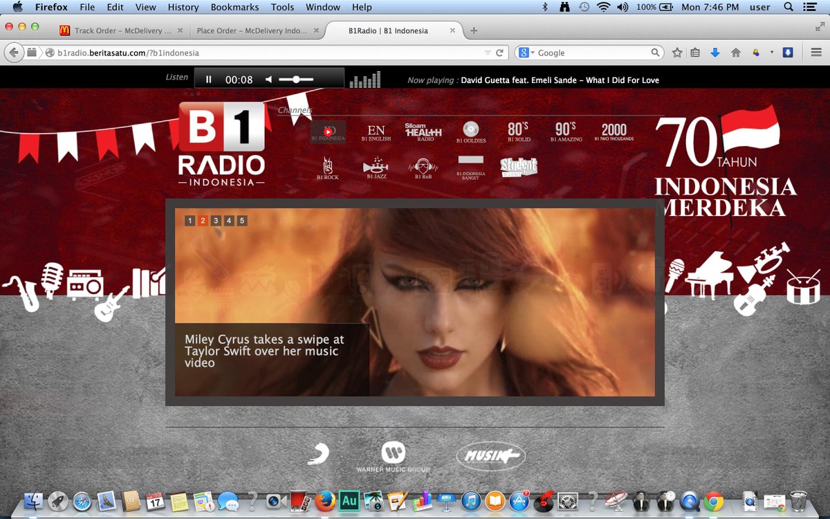Open the Tools menu
This screenshot has width=830, height=519.
click(282, 7)
